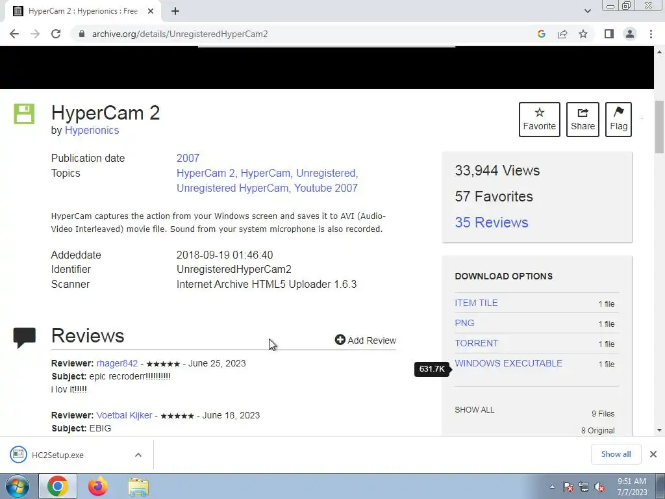Screen dimensions: 665x499
Task: Close the HyperCam 2 tab
Action: [x=151, y=11]
